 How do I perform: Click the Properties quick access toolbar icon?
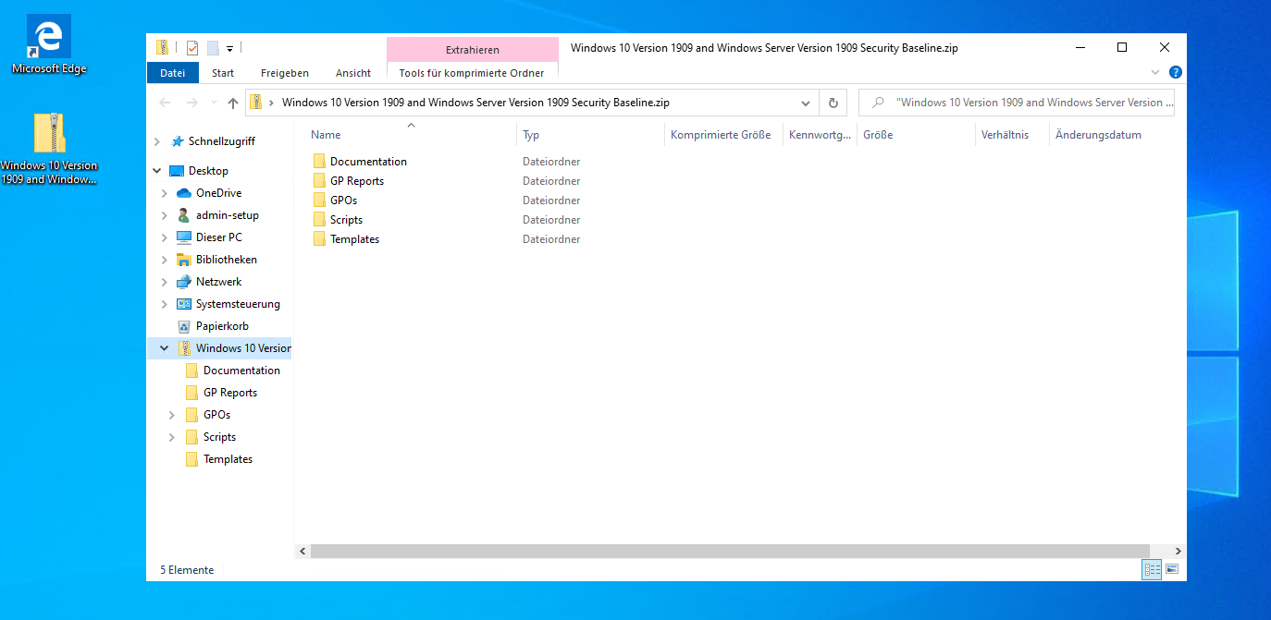coord(192,48)
